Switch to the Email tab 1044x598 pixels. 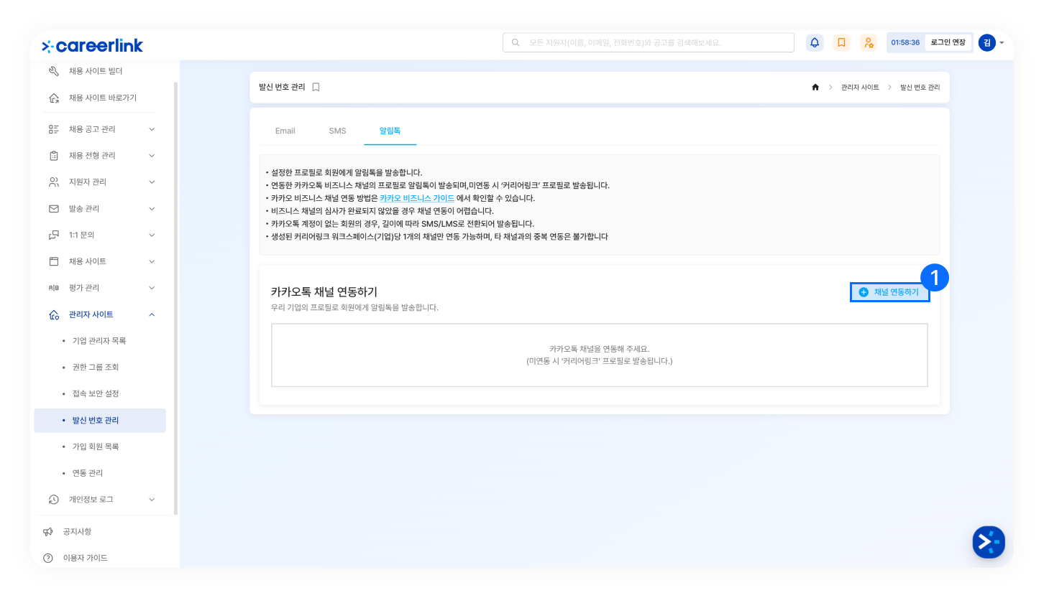point(285,131)
